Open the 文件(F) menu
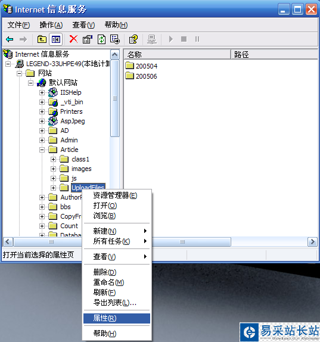 point(18,25)
